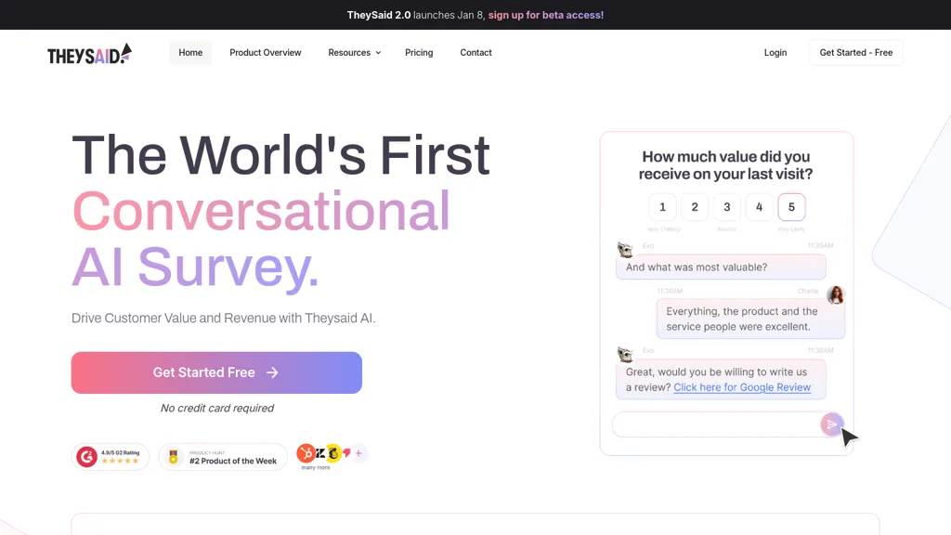Click the Login link

click(x=775, y=53)
